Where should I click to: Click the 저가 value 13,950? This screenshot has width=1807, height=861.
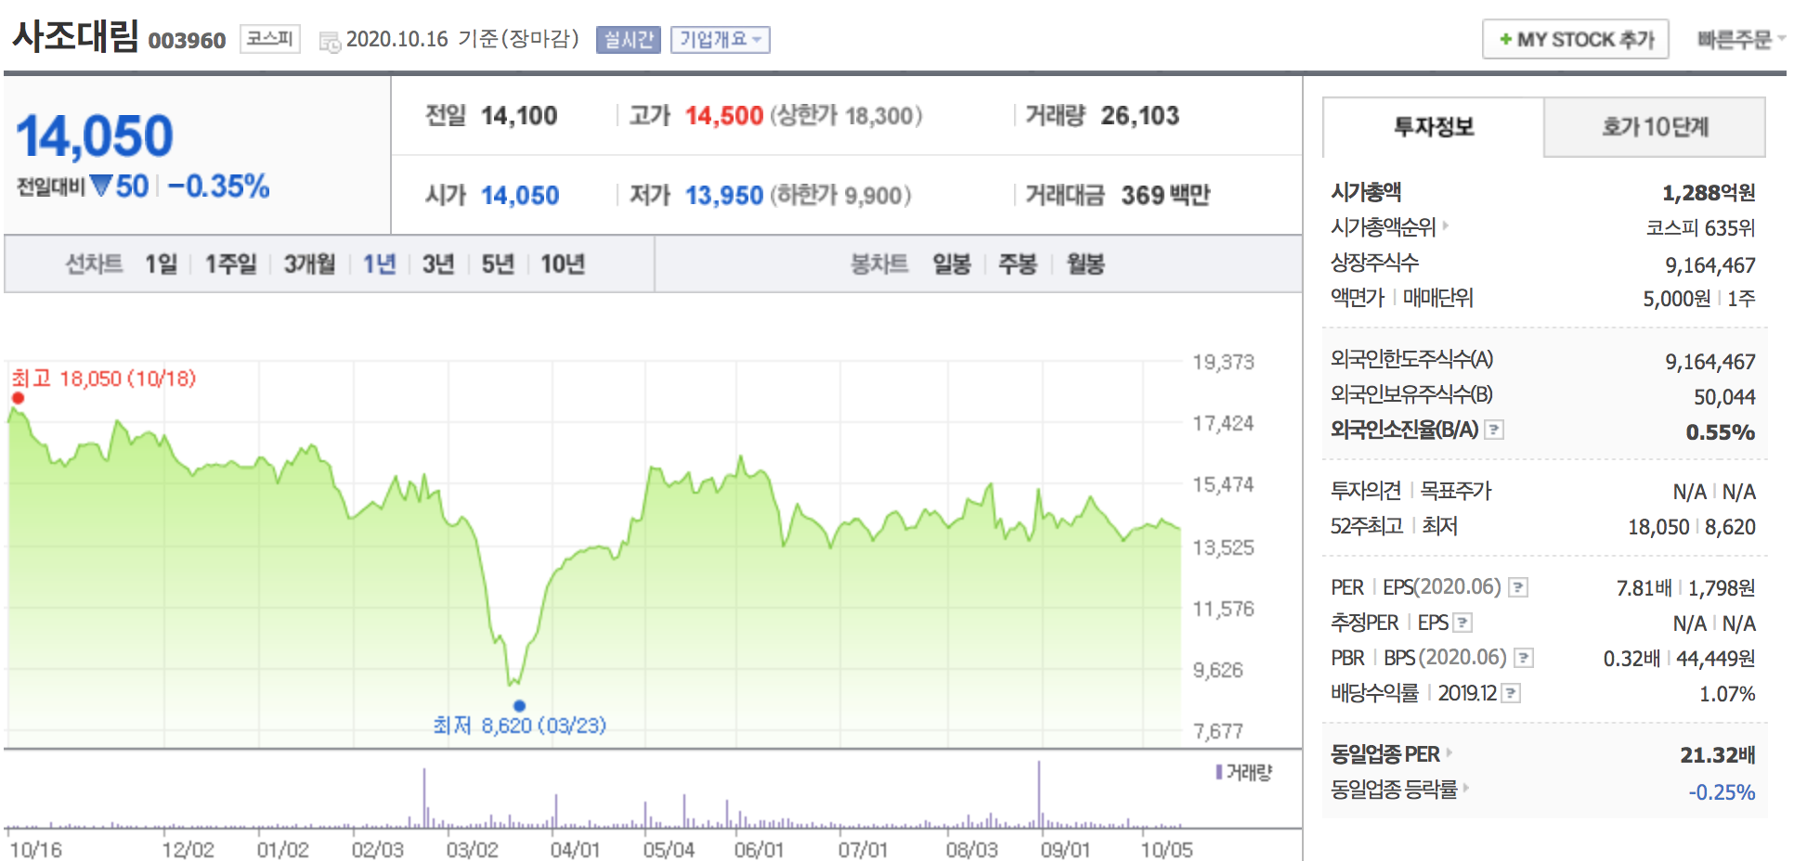(x=724, y=196)
